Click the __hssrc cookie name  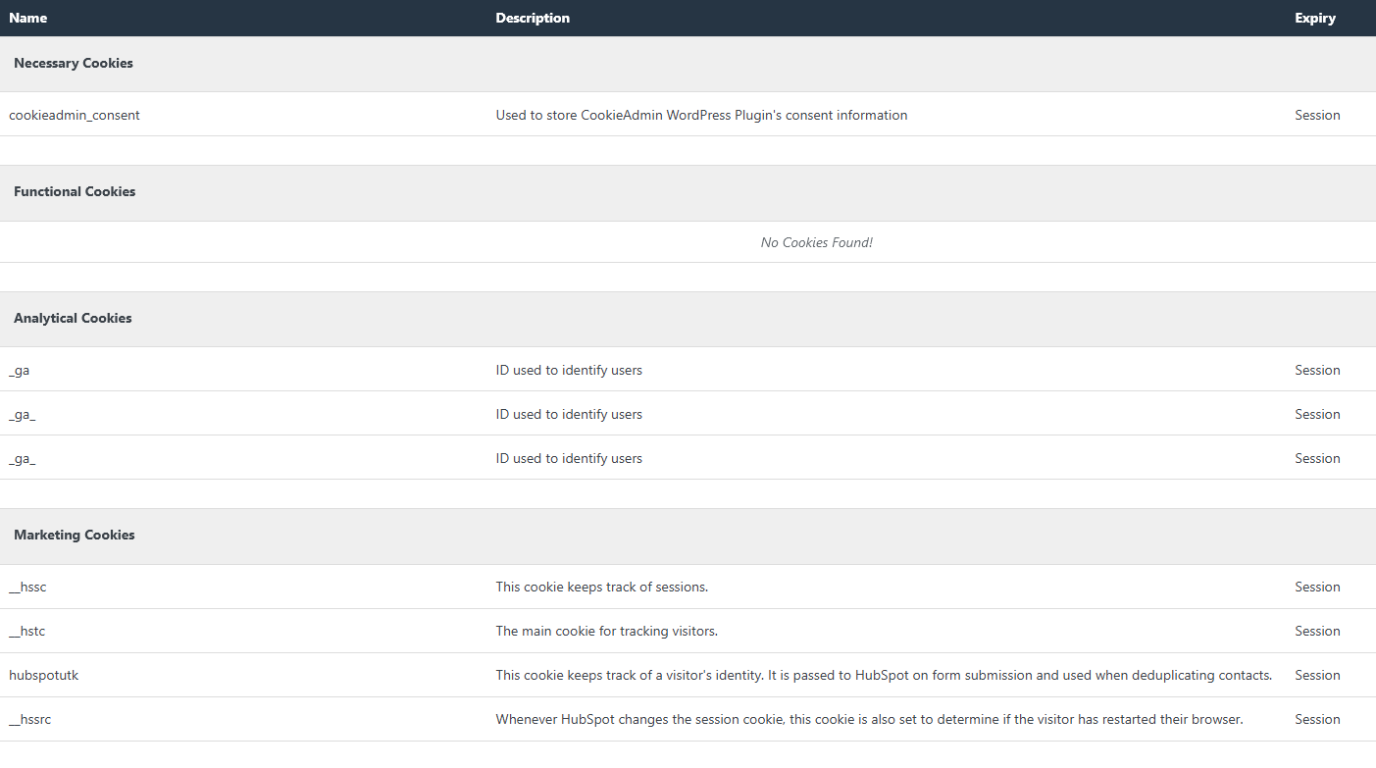30,719
